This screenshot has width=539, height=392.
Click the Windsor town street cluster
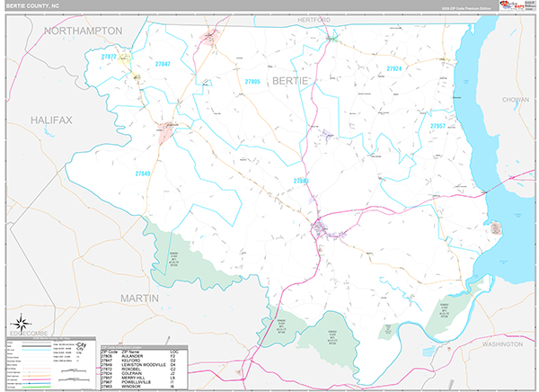321,227
